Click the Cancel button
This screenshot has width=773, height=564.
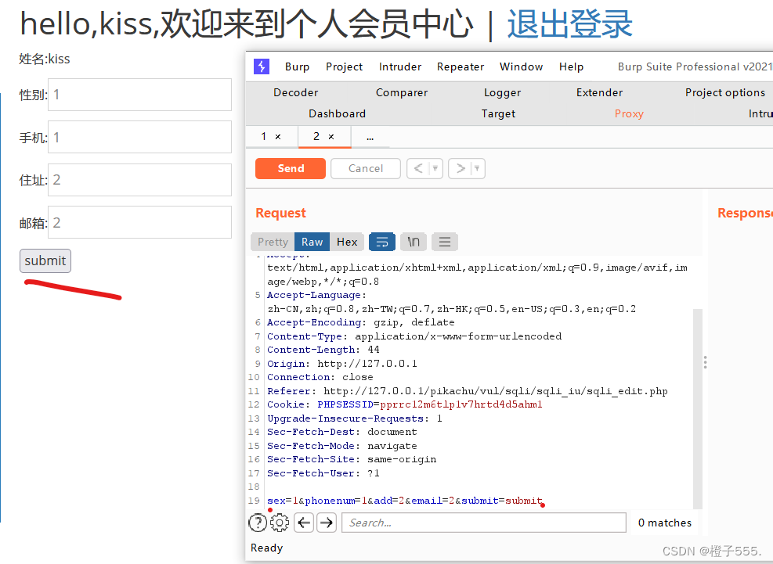(x=365, y=168)
